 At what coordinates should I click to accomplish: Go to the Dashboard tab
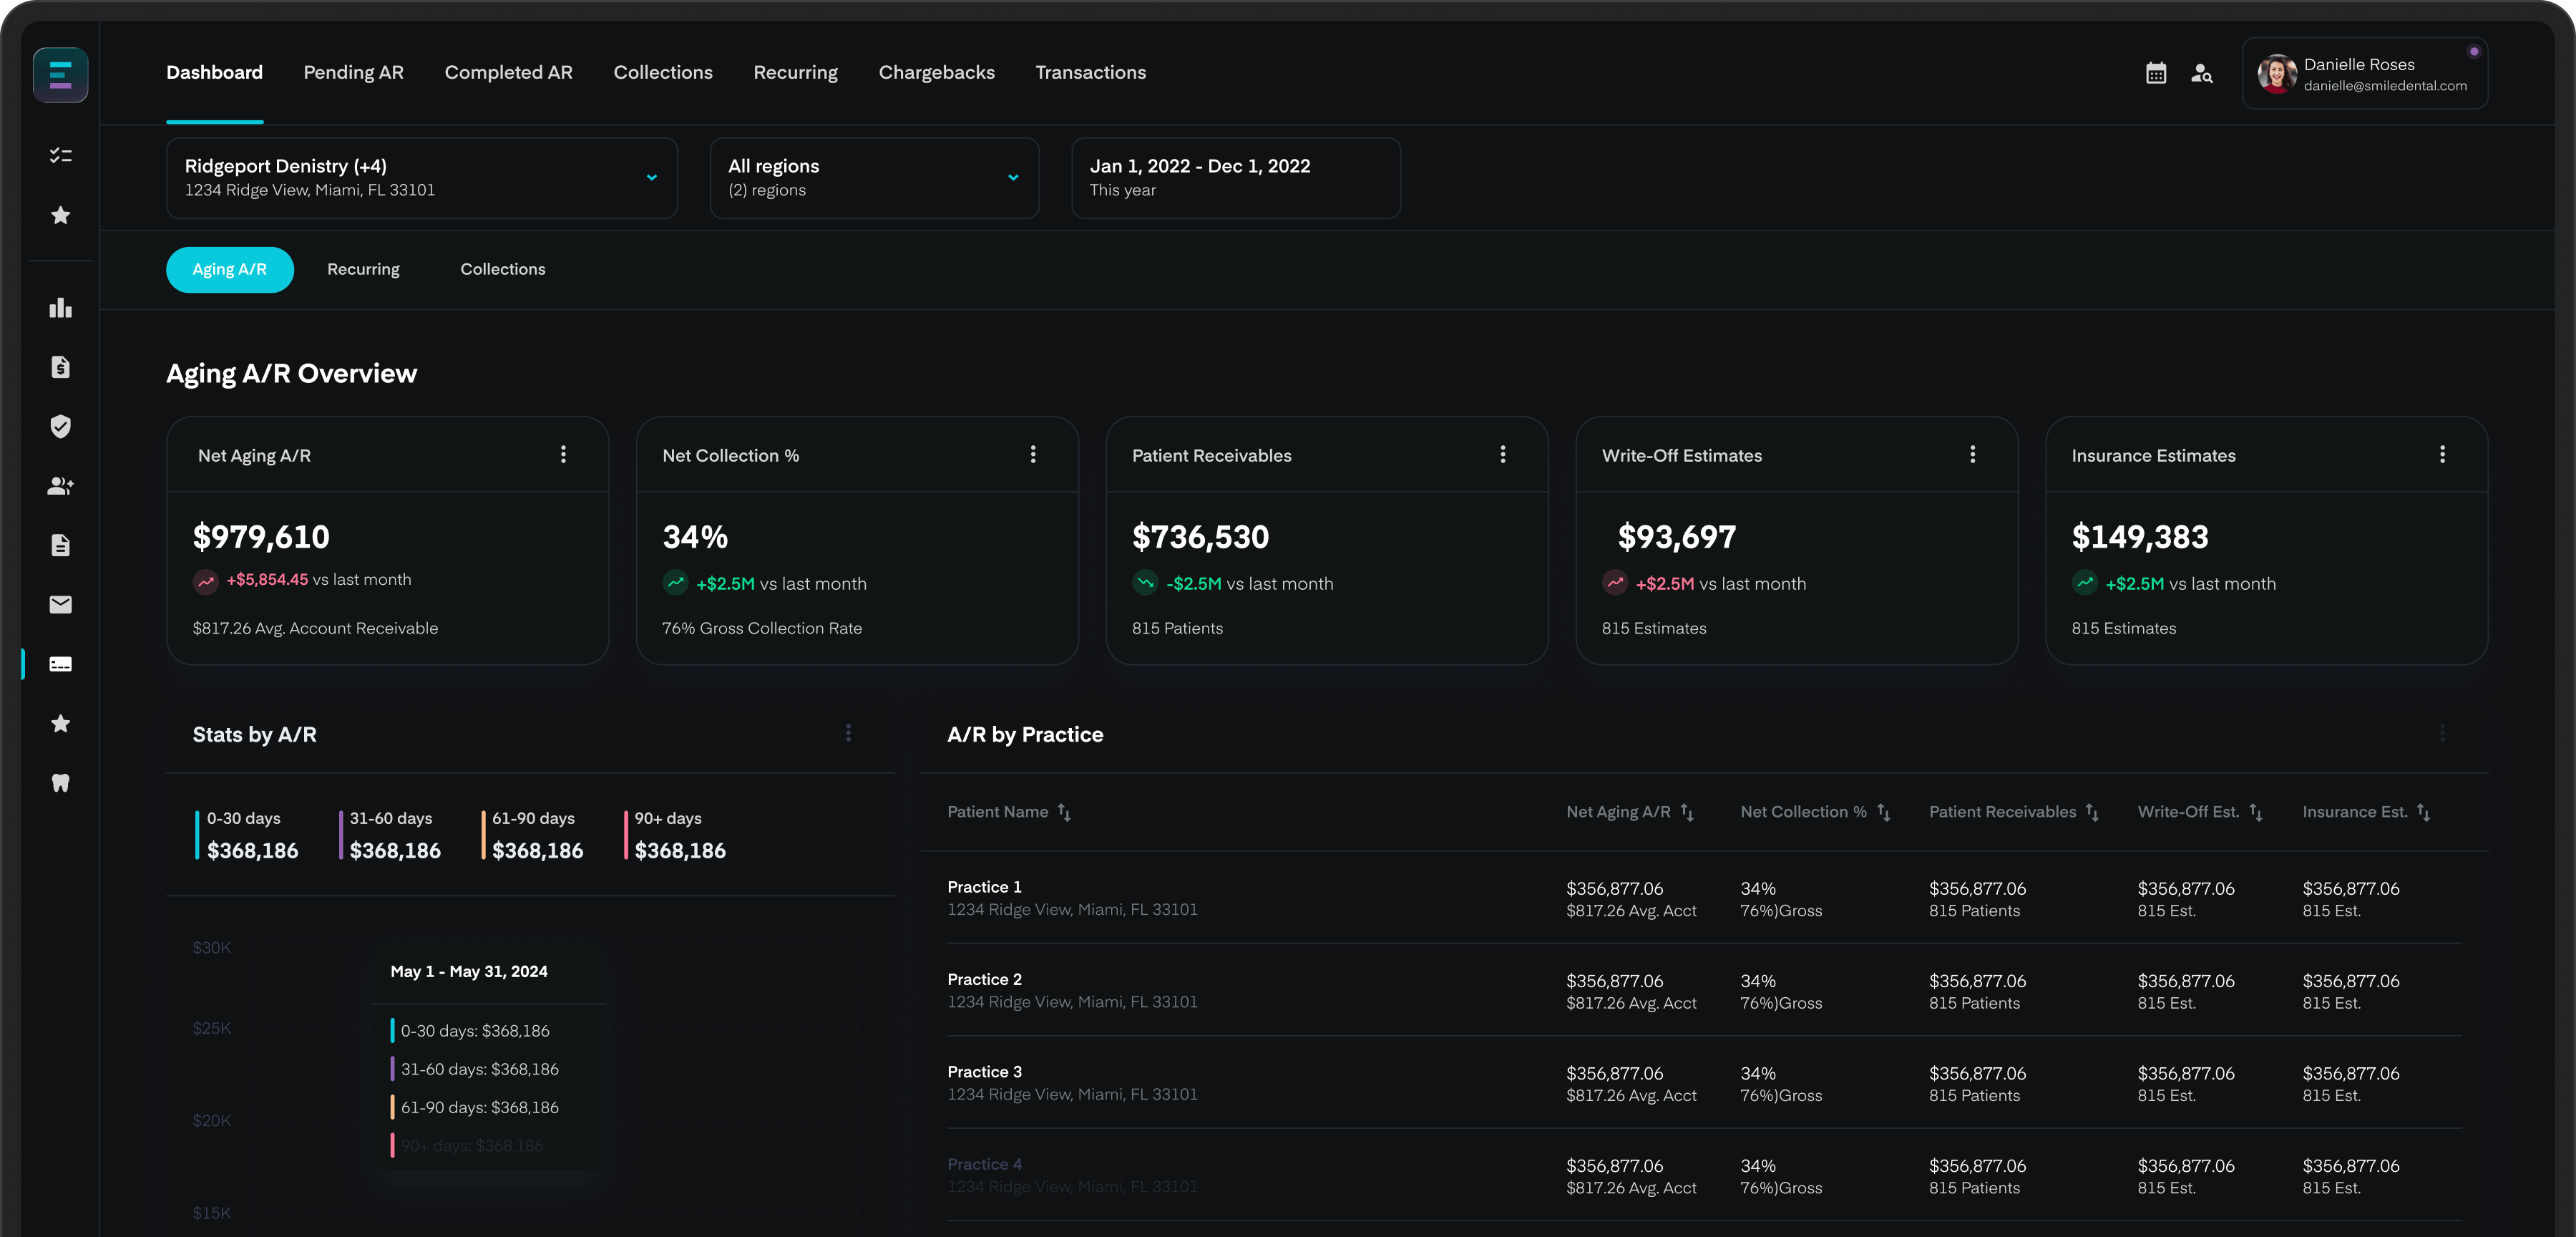(214, 73)
